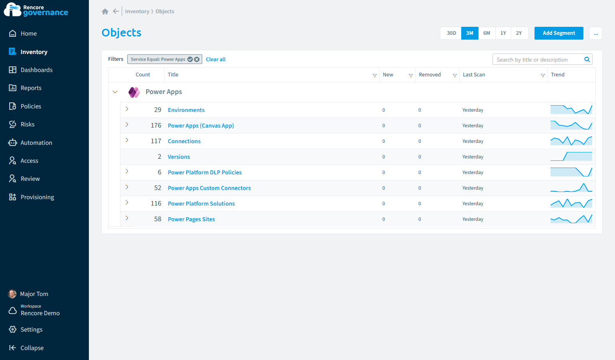Open the Environments link
This screenshot has width=615, height=360.
coord(186,110)
